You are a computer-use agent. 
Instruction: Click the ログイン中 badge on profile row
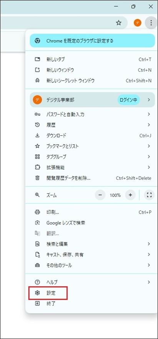click(x=129, y=100)
